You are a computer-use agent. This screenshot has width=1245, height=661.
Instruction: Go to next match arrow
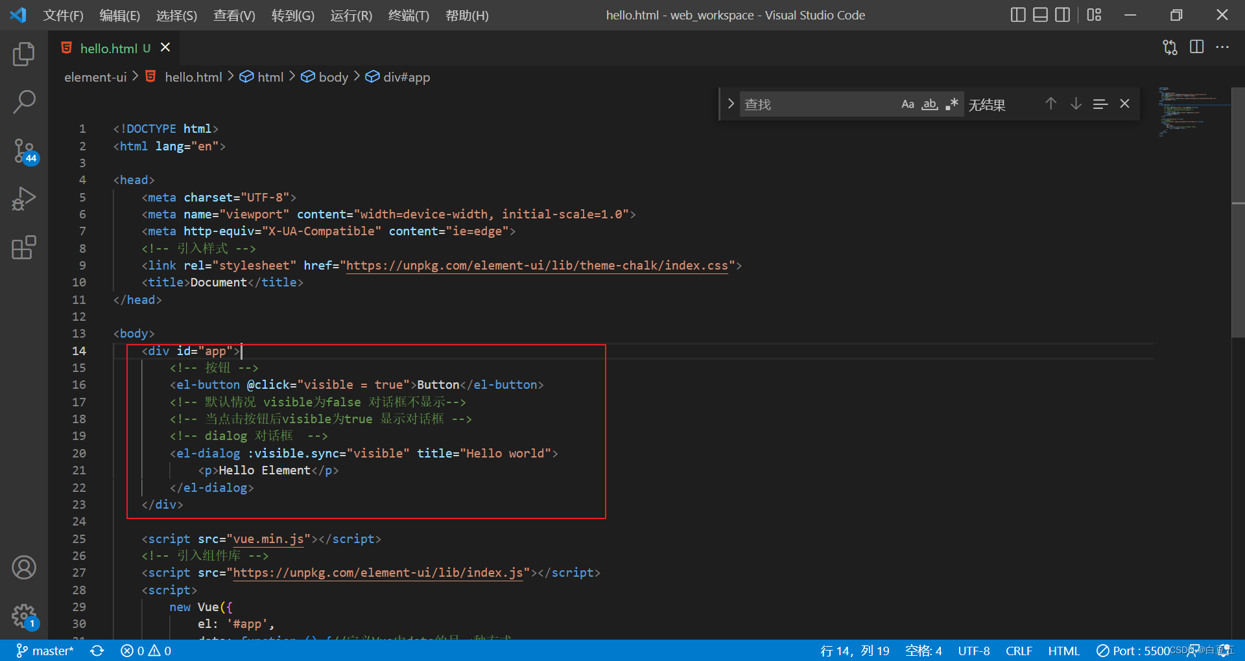pyautogui.click(x=1076, y=104)
